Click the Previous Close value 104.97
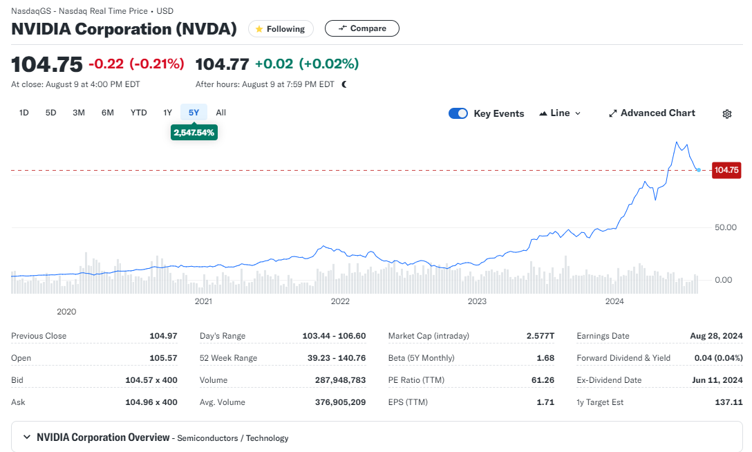 point(164,336)
